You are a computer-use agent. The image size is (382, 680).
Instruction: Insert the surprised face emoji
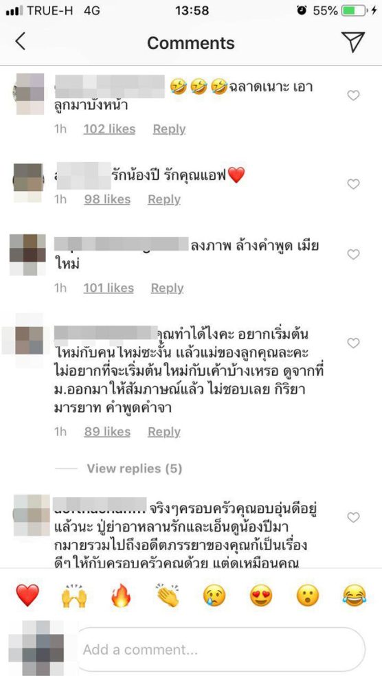point(308,595)
